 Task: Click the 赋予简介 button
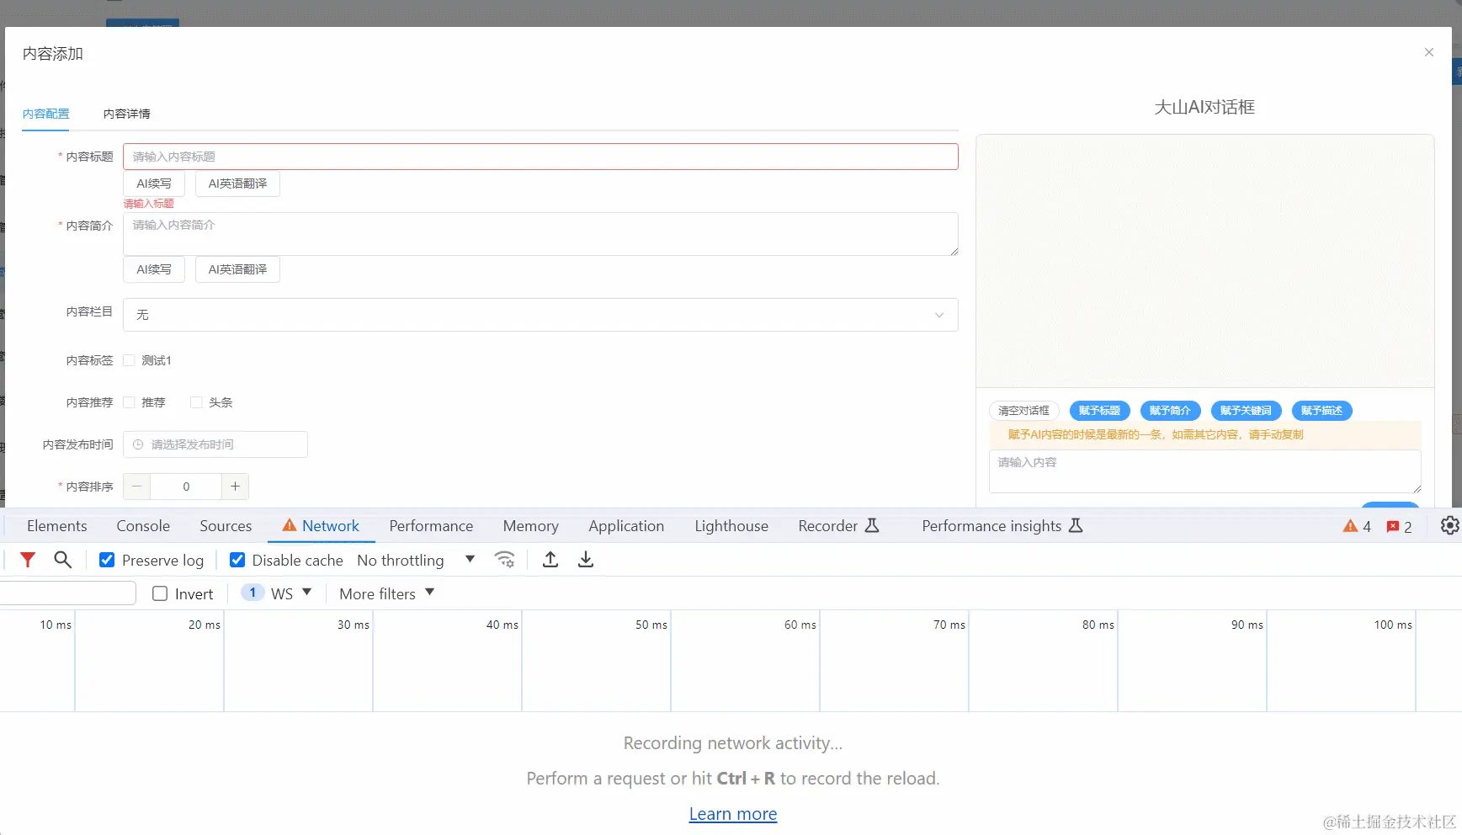[x=1170, y=411]
